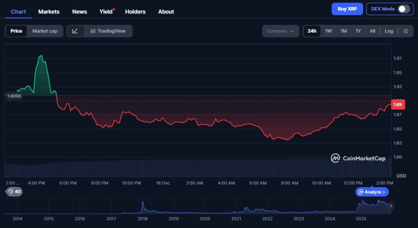Expand the Analyze button
This screenshot has width=418, height=228.
pos(372,192)
